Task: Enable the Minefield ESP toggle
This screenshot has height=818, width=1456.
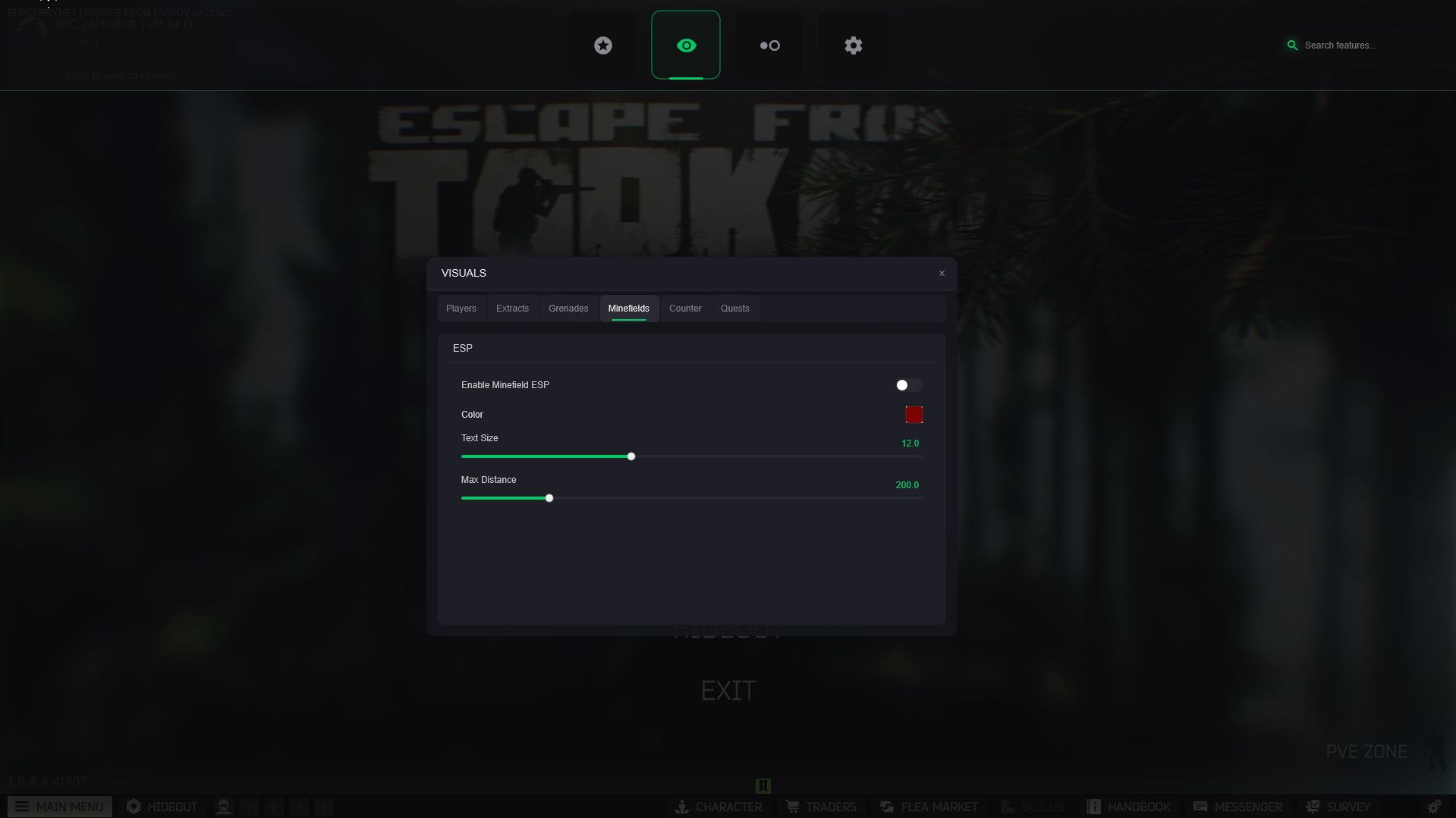Action: click(x=908, y=385)
